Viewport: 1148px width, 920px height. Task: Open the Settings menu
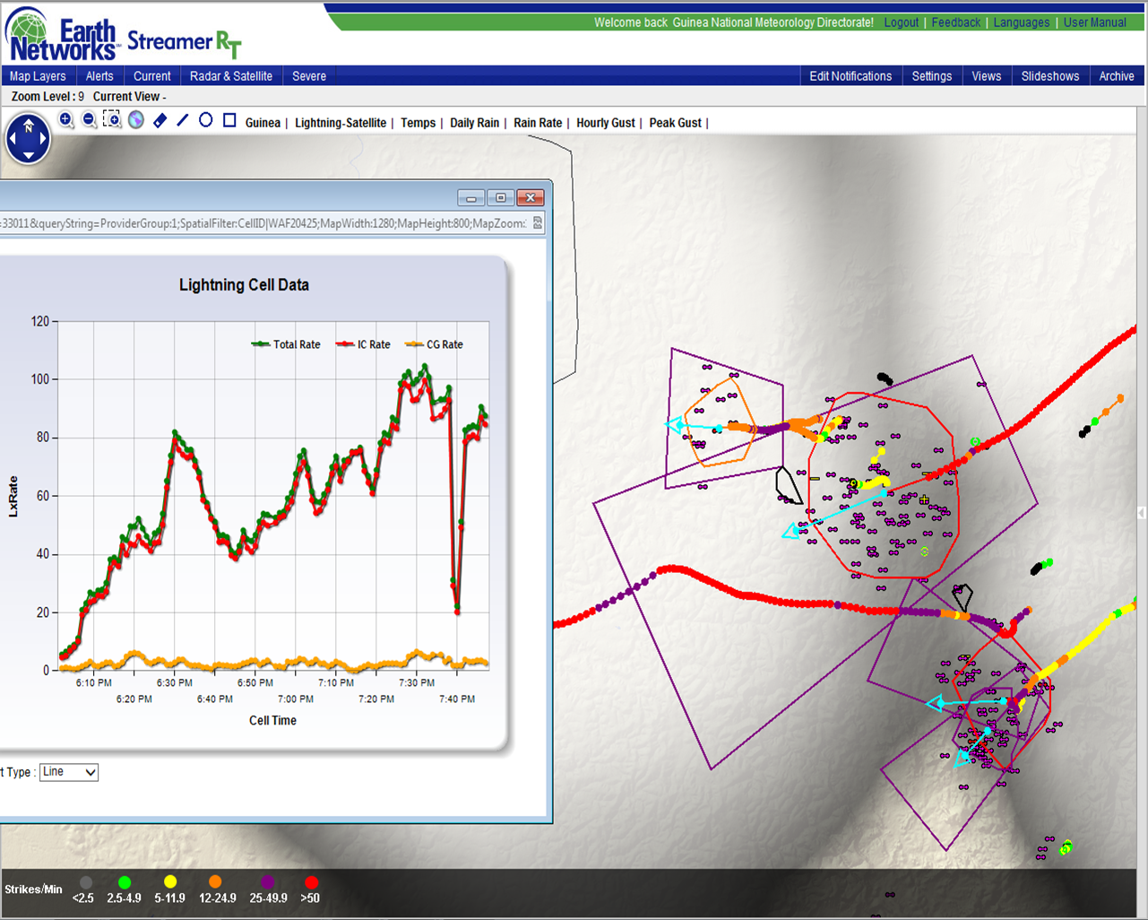pyautogui.click(x=932, y=76)
